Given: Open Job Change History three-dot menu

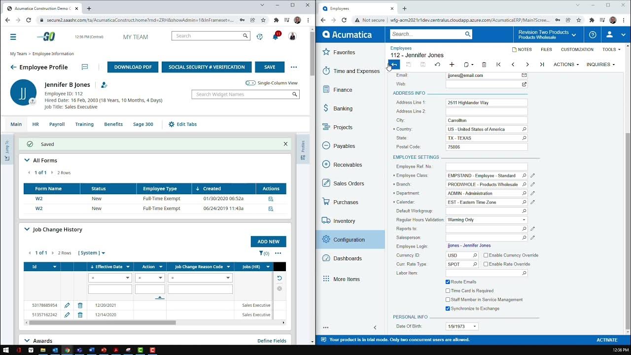Looking at the screenshot, I should pos(278,253).
